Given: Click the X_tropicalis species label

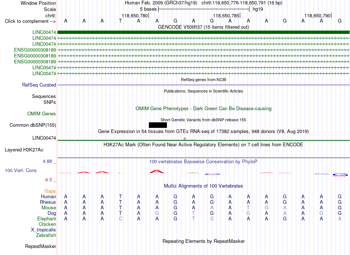Looking at the screenshot, I should (43, 230).
